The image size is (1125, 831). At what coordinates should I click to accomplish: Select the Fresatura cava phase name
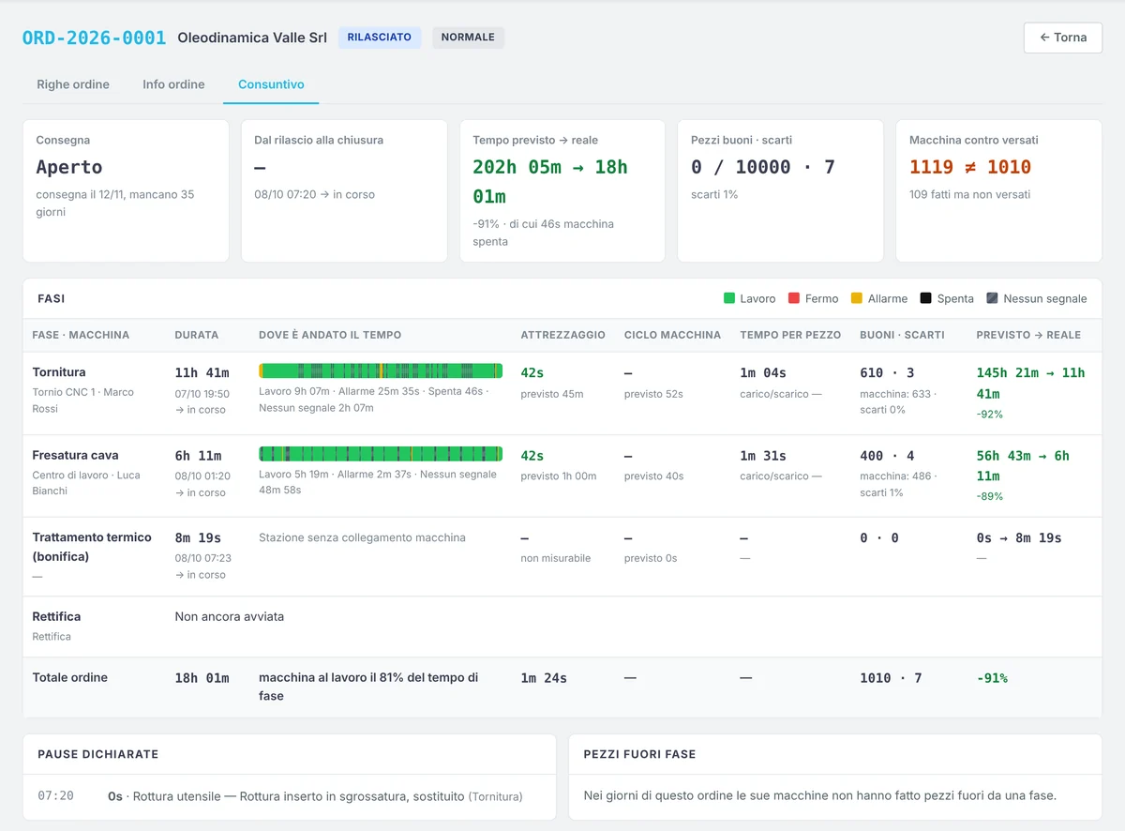[x=76, y=455]
